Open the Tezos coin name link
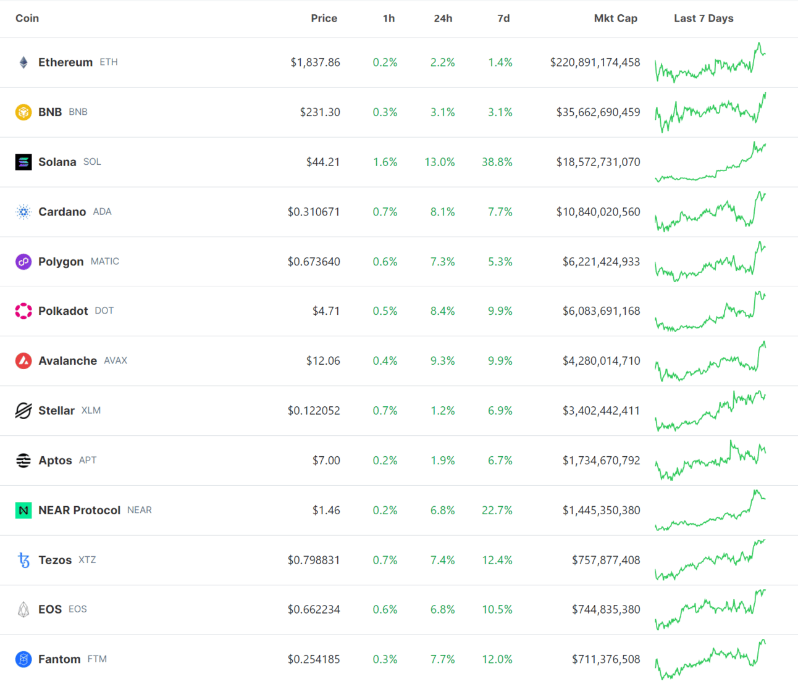The height and width of the screenshot is (684, 798). (x=55, y=560)
